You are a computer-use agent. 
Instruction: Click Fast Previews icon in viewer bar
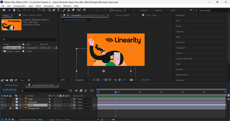coord(94,80)
